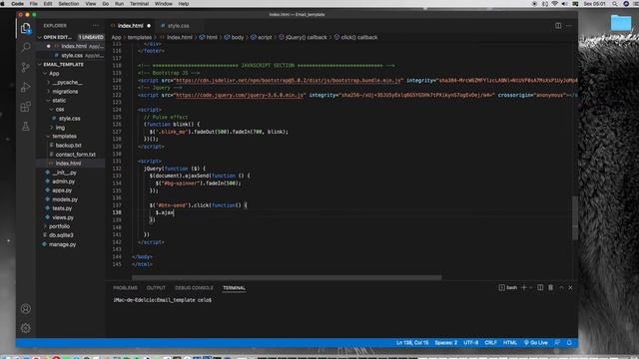Split the terminal panel

tap(540, 288)
